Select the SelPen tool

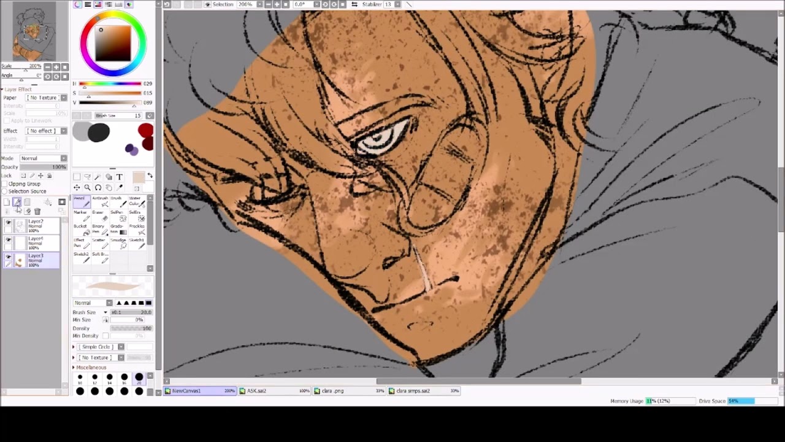[118, 216]
